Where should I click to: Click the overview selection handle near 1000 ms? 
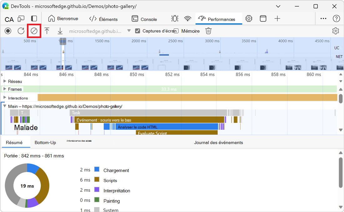(63, 41)
